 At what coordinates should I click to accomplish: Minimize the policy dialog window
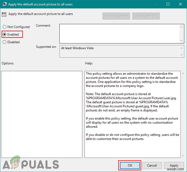point(155,4)
